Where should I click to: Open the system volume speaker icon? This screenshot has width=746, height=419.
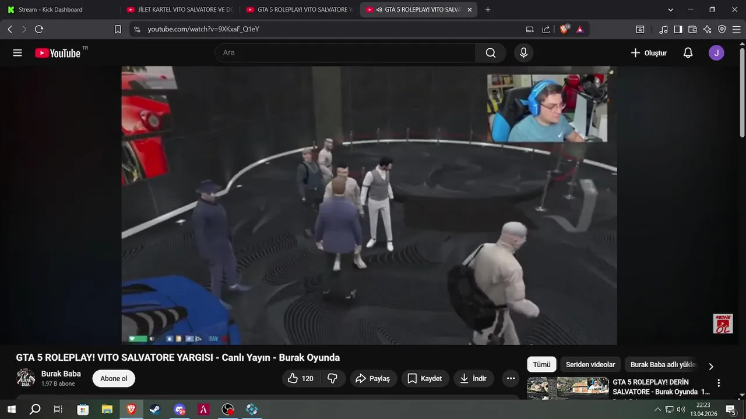point(681,410)
